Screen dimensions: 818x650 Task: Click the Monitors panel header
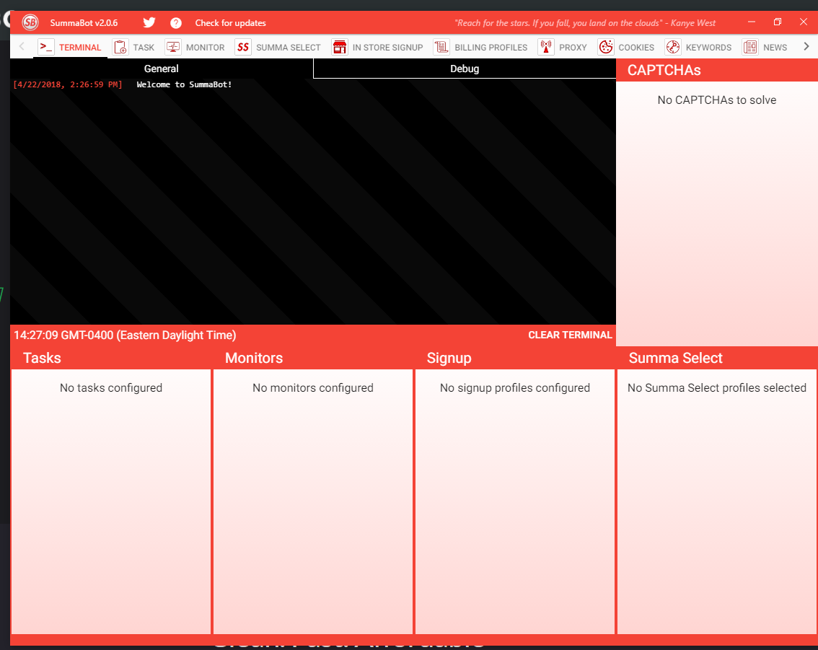point(313,358)
